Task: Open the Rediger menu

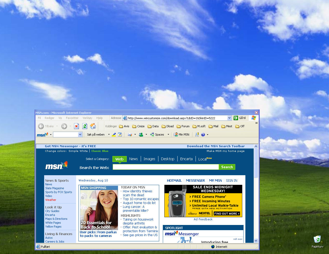Action: [x=50, y=118]
